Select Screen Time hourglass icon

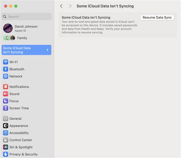click(6, 108)
